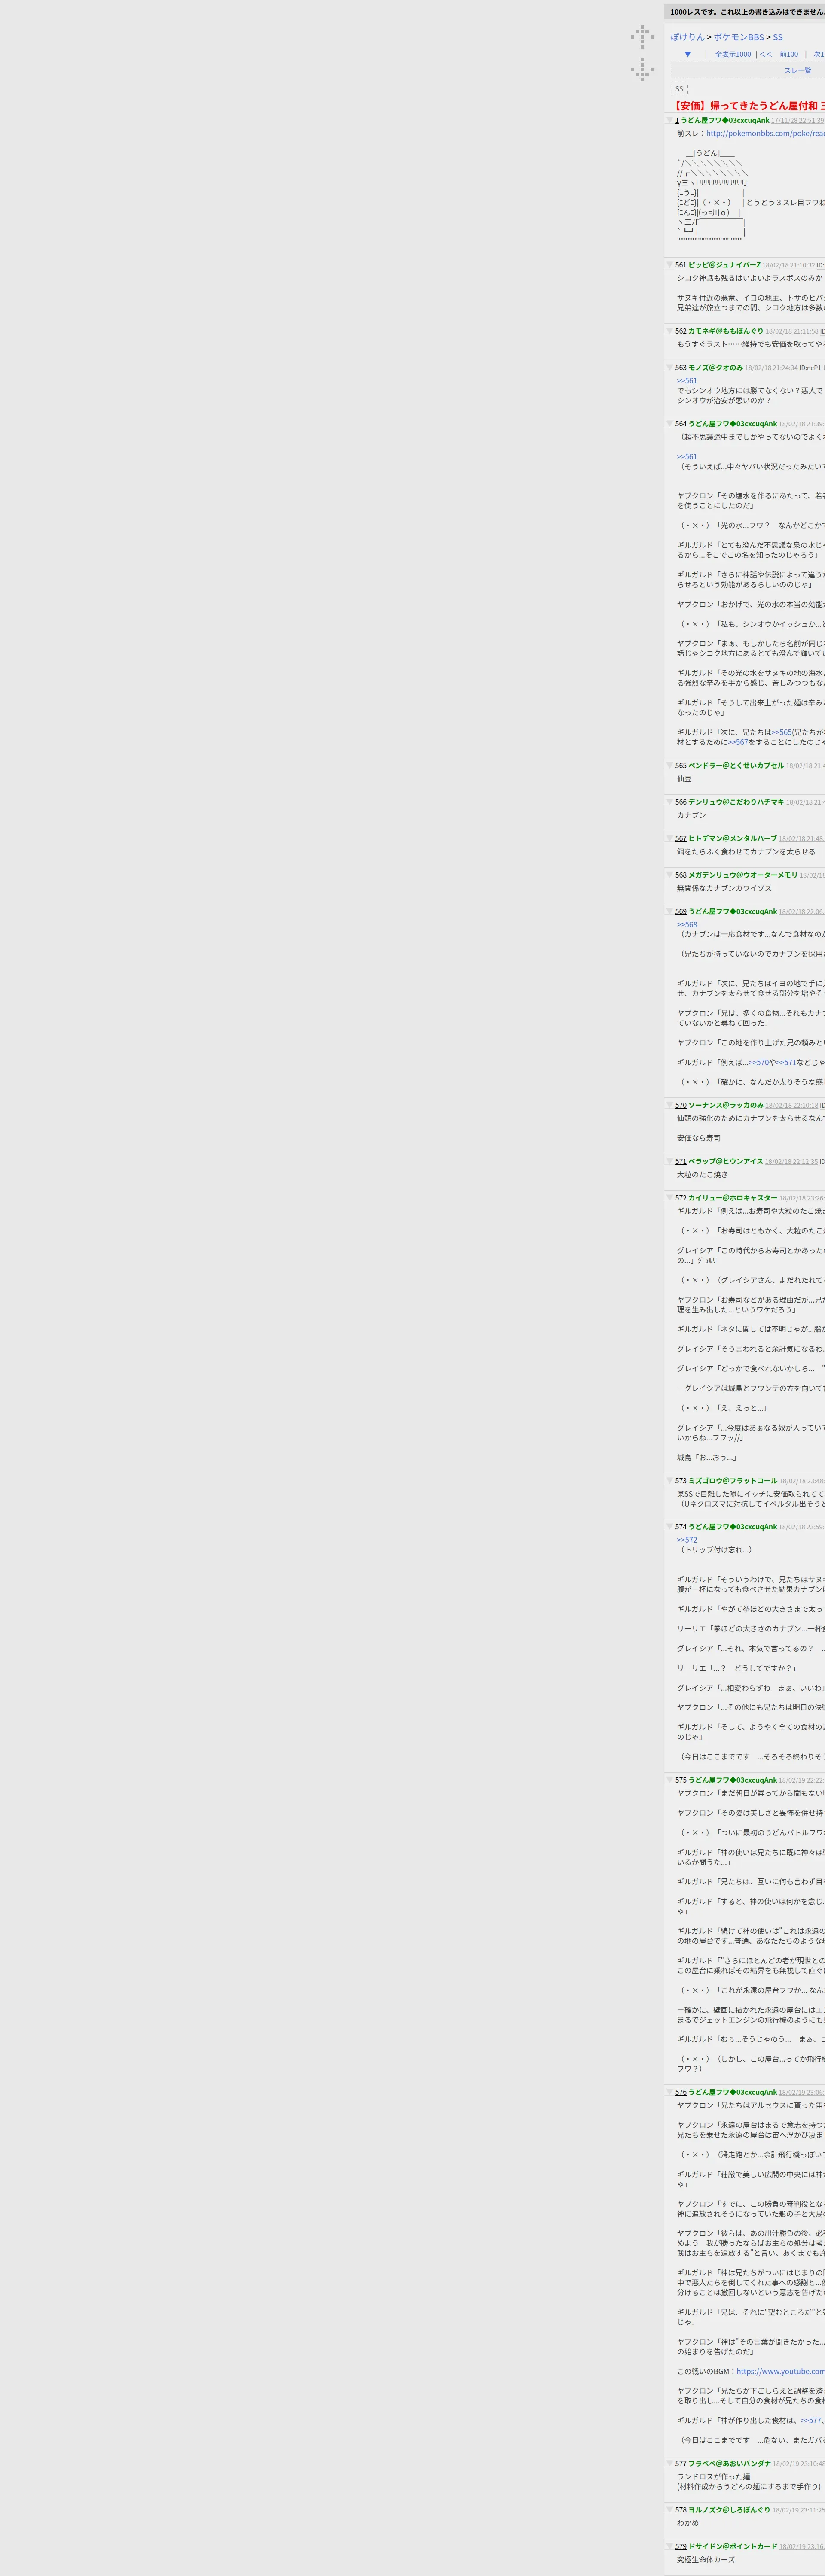825x2576 pixels.
Task: Open the BGM youtube.com link in post 576
Action: pos(781,2371)
